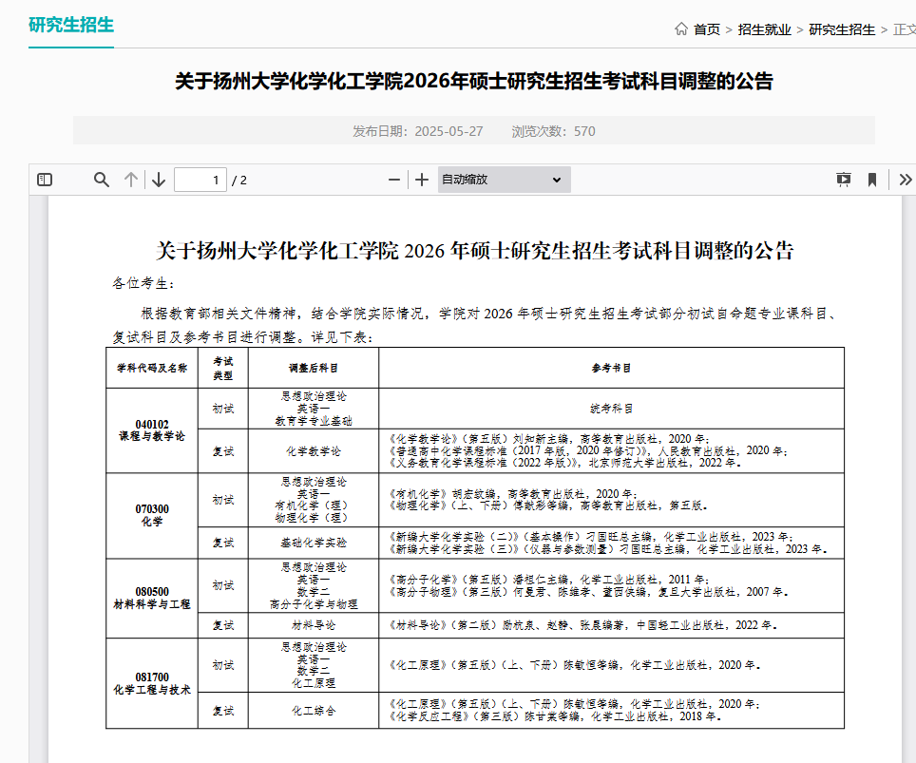This screenshot has height=763, width=916.
Task: Open the 招生就业 breadcrumb link
Action: 764,29
